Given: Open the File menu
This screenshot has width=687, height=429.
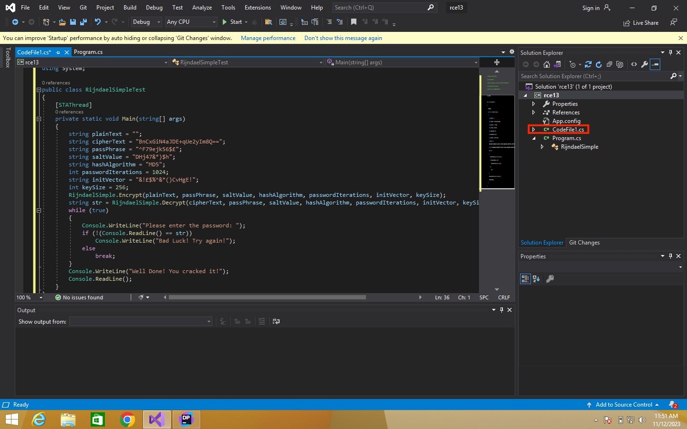Looking at the screenshot, I should coord(25,8).
